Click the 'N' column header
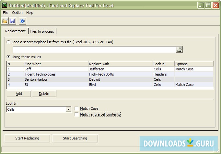The width and height of the screenshot is (221, 154). point(15,64)
